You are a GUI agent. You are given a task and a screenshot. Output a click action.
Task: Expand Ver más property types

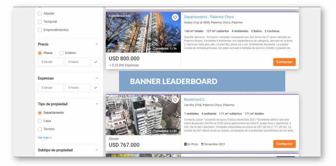[45, 138]
